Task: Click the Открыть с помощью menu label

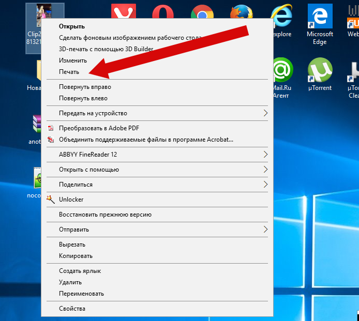Action: (x=89, y=170)
